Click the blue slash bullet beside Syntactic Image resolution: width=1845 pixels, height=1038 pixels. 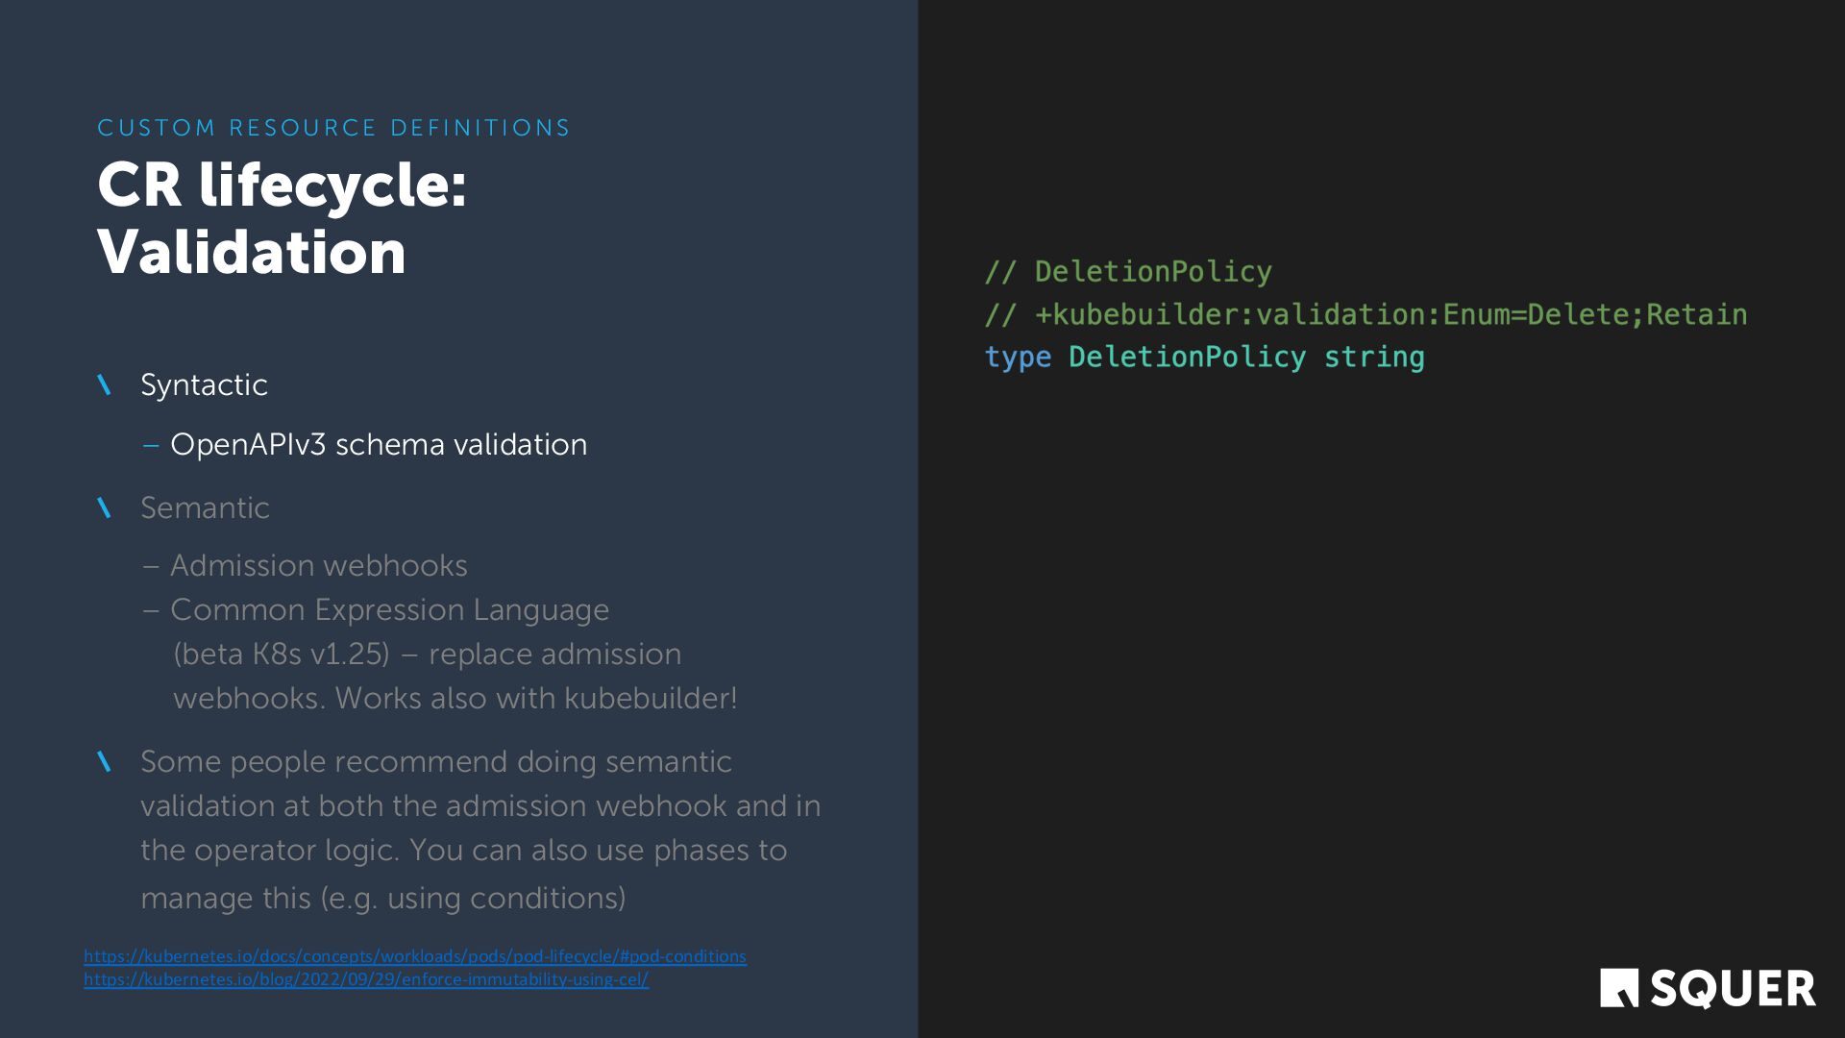105,385
